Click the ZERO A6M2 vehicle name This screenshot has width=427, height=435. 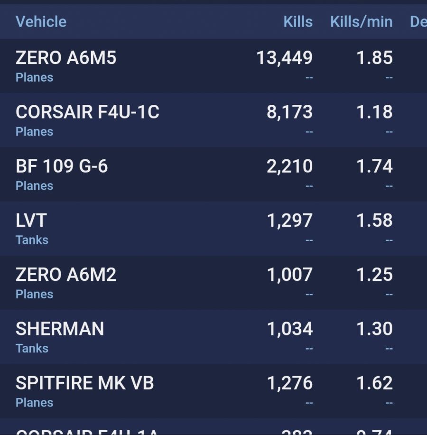point(66,275)
